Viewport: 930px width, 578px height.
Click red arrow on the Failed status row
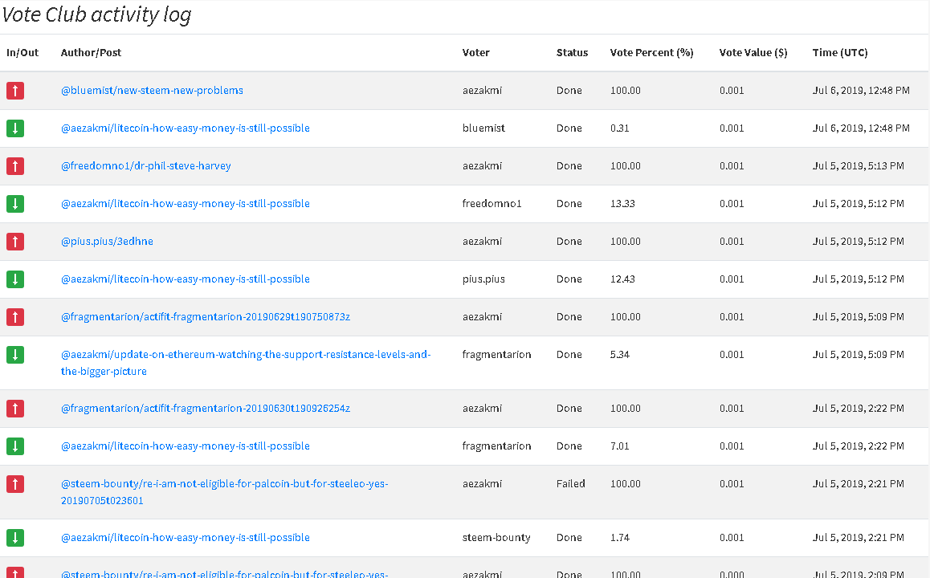pyautogui.click(x=15, y=484)
